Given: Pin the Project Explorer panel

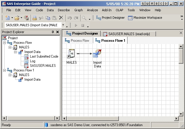Looking at the screenshot, I should pos(53,32).
